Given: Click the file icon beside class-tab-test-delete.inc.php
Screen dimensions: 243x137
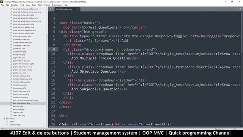Looking at the screenshot, I should (11, 30).
